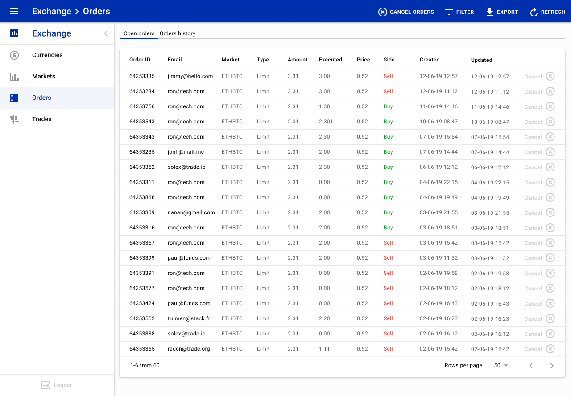Screen dimensions: 571x396
Task: Click the '1-6 from 60' pagination text
Action: [x=145, y=365]
